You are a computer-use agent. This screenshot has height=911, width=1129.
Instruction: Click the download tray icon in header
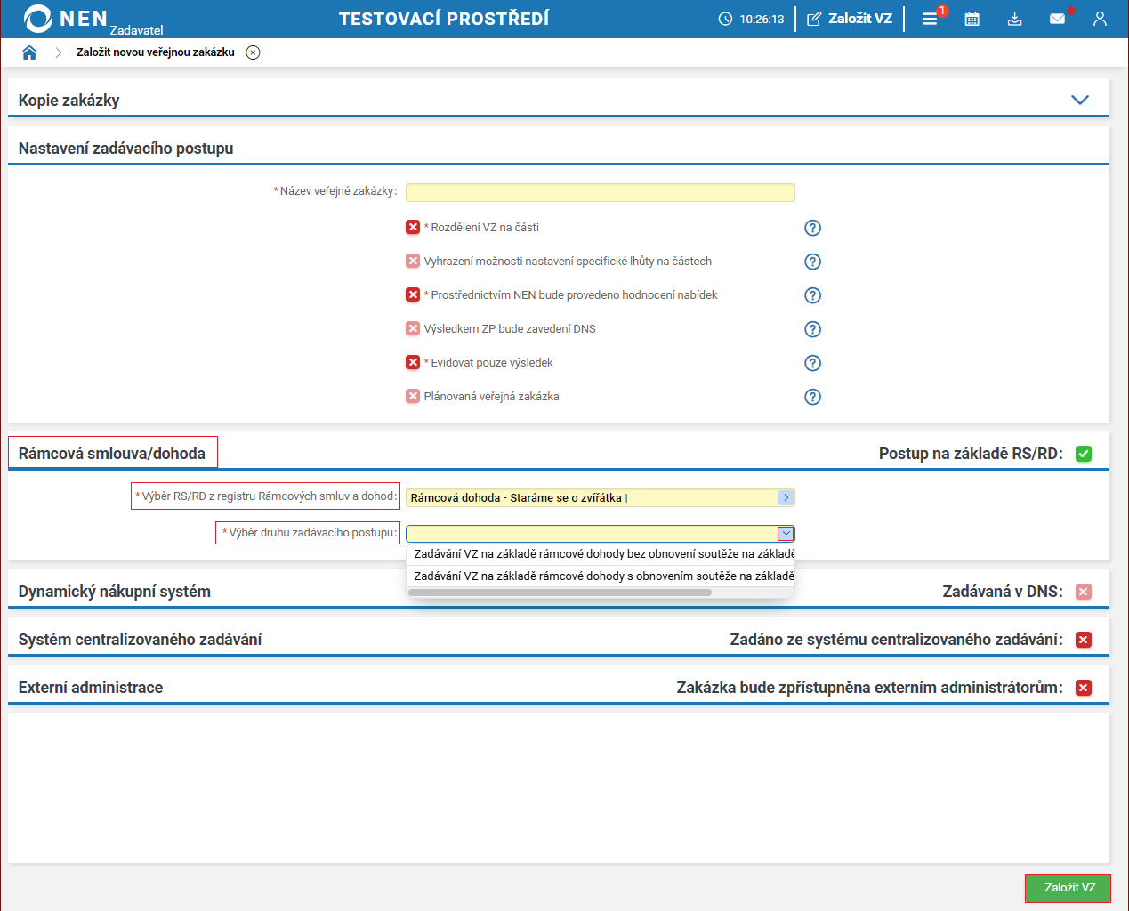point(1014,19)
